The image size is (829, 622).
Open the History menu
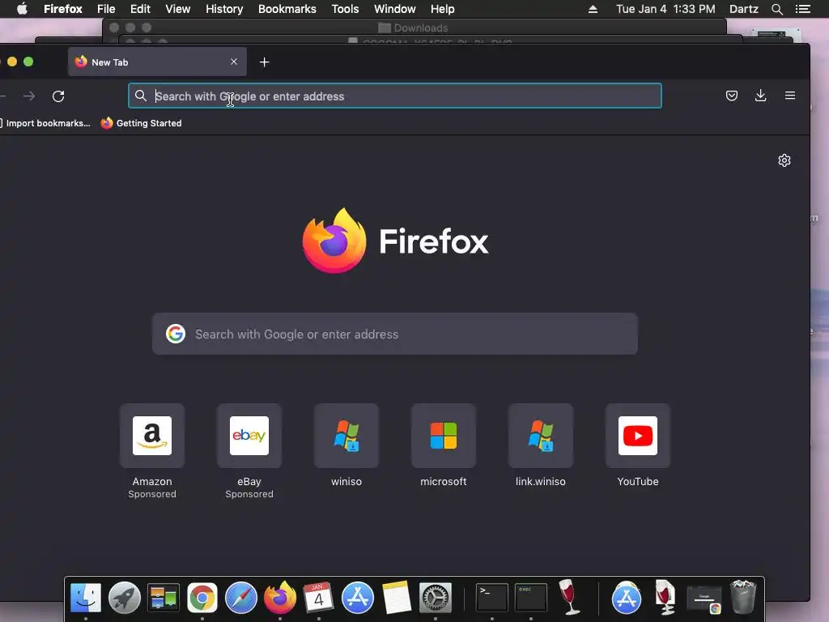(x=224, y=9)
